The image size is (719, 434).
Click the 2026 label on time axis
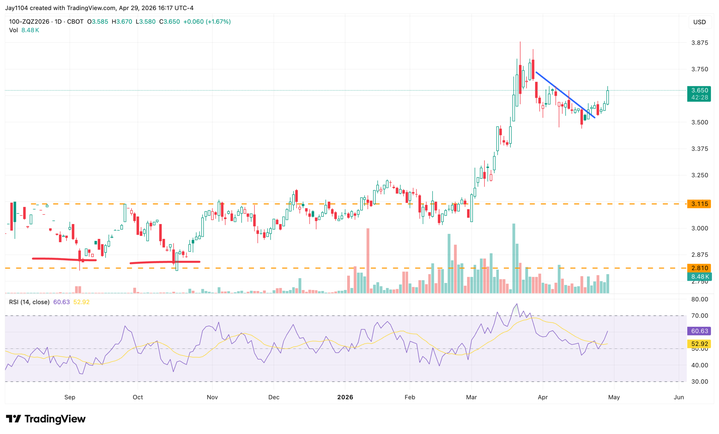345,397
